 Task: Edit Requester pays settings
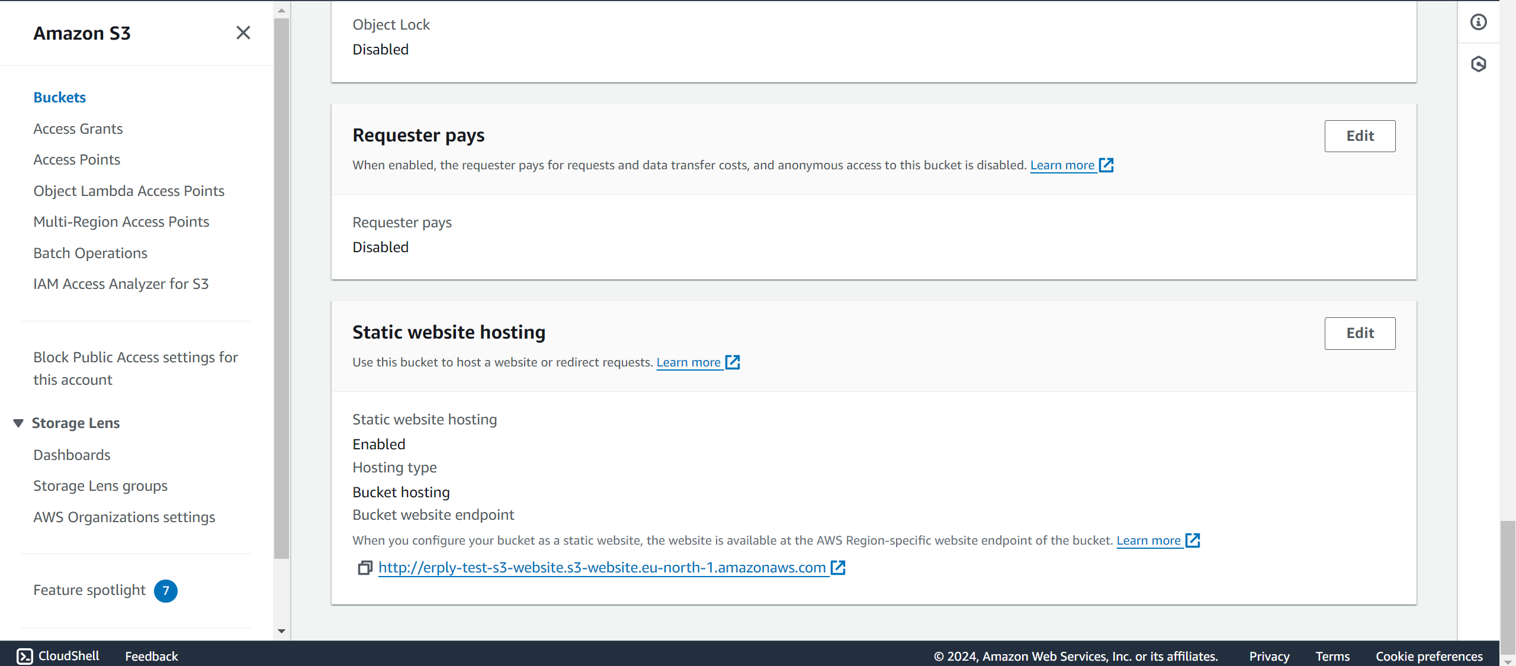click(1360, 136)
